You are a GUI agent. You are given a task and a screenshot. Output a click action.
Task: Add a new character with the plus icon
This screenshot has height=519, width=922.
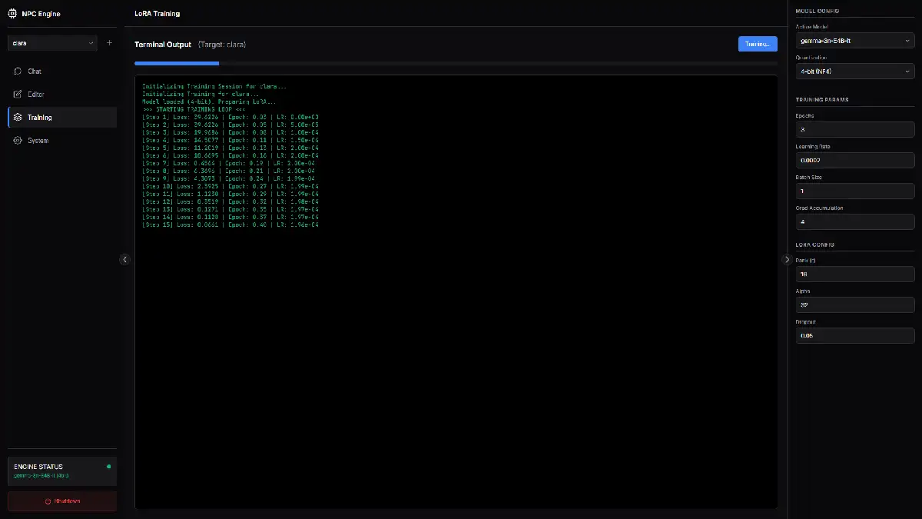point(109,43)
